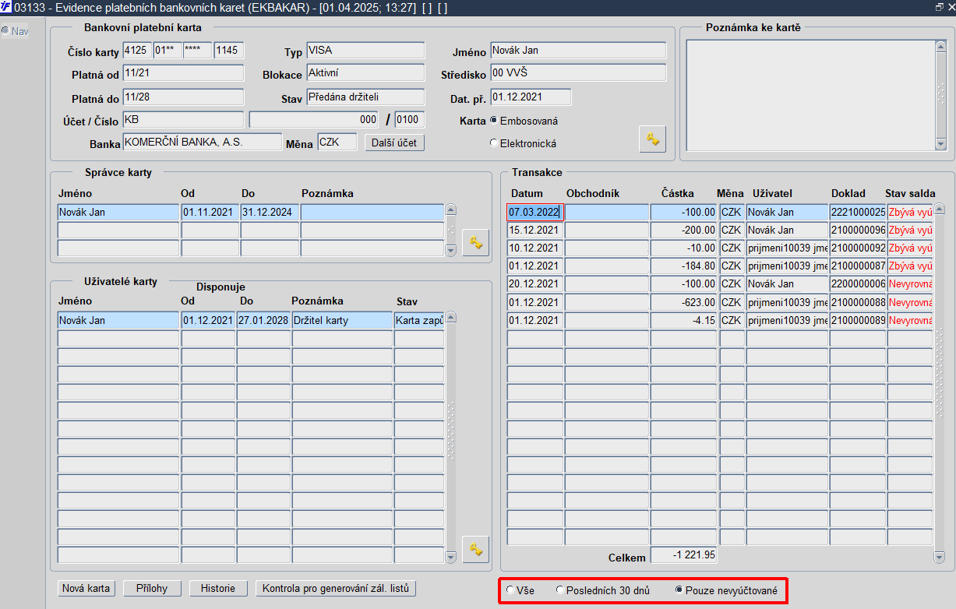Click key icon beside Správce karty table
This screenshot has width=956, height=609.
475,242
